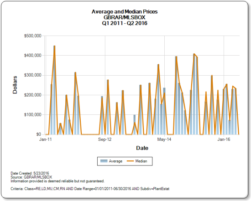Select the Median legend label

141,161
